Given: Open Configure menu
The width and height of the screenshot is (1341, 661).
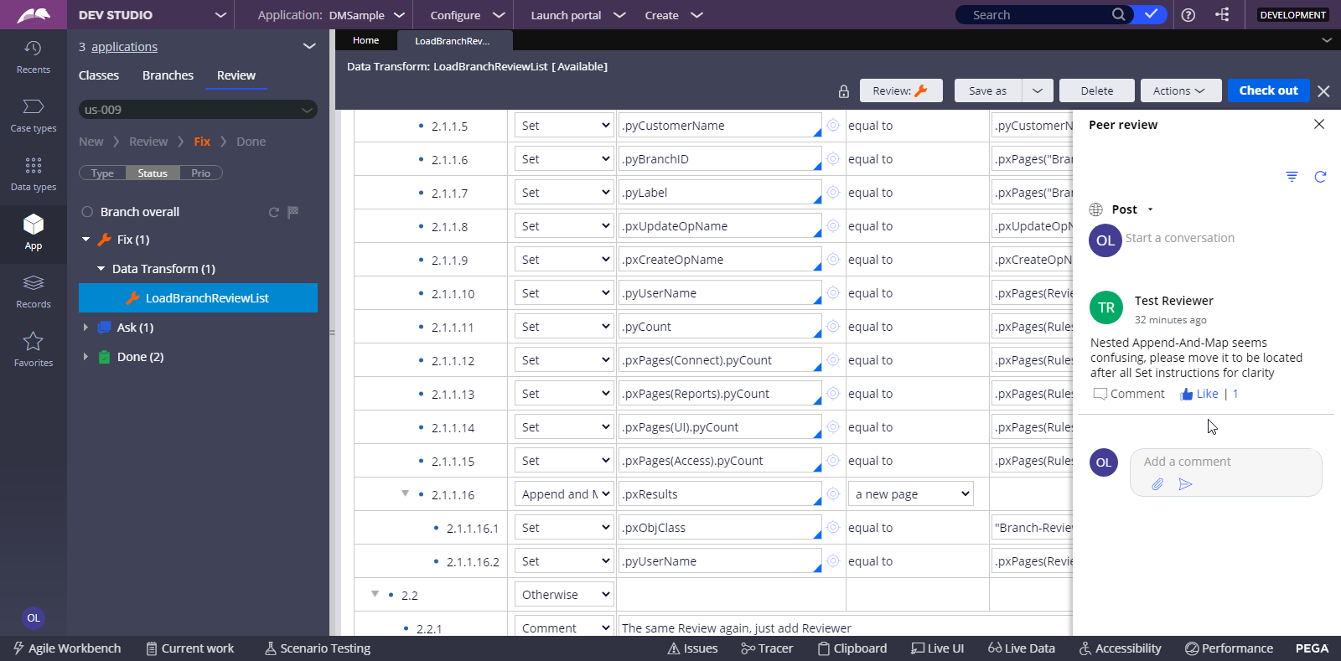Looking at the screenshot, I should point(467,15).
